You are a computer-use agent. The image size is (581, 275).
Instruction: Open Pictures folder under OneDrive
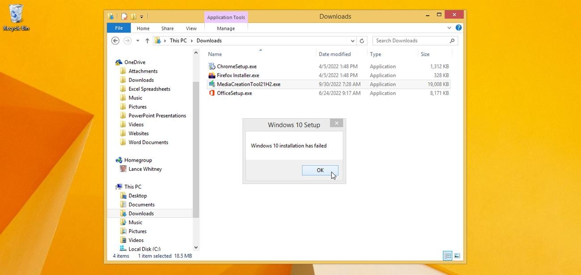138,107
